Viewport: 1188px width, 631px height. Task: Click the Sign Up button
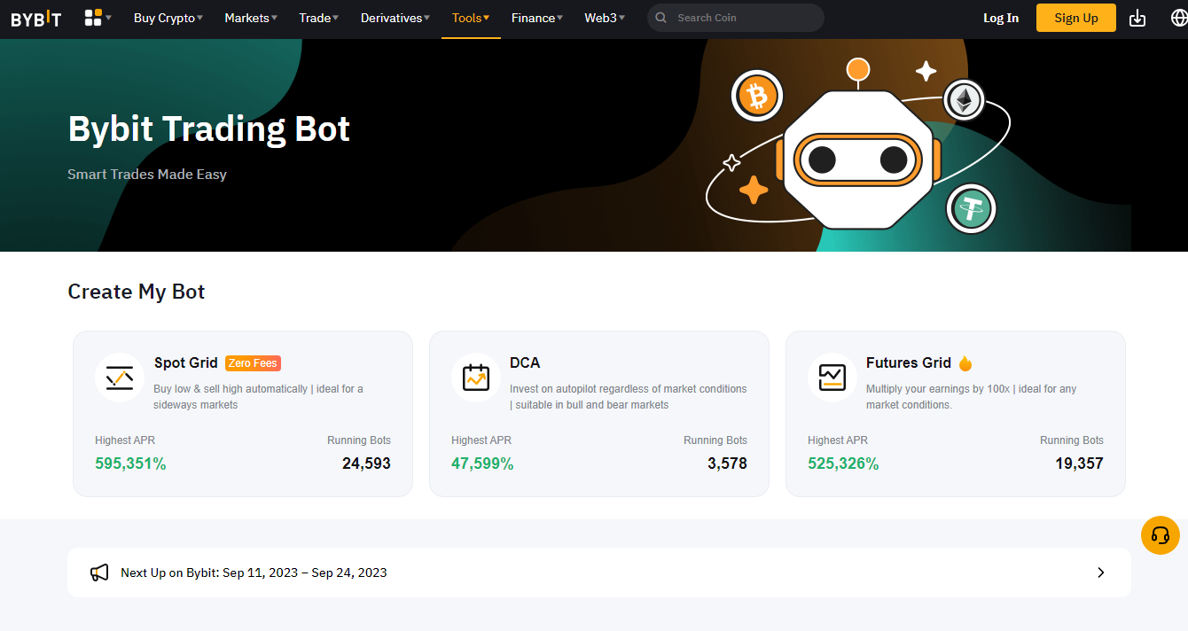(x=1076, y=18)
